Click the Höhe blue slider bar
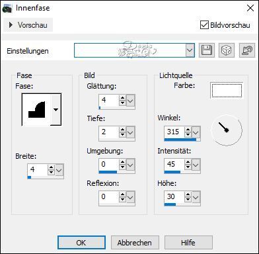 point(170,204)
